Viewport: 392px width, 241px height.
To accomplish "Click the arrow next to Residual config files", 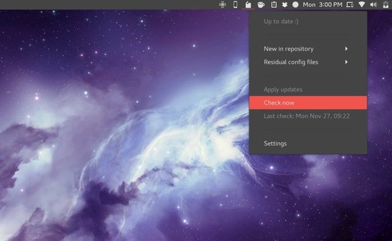I will 346,62.
